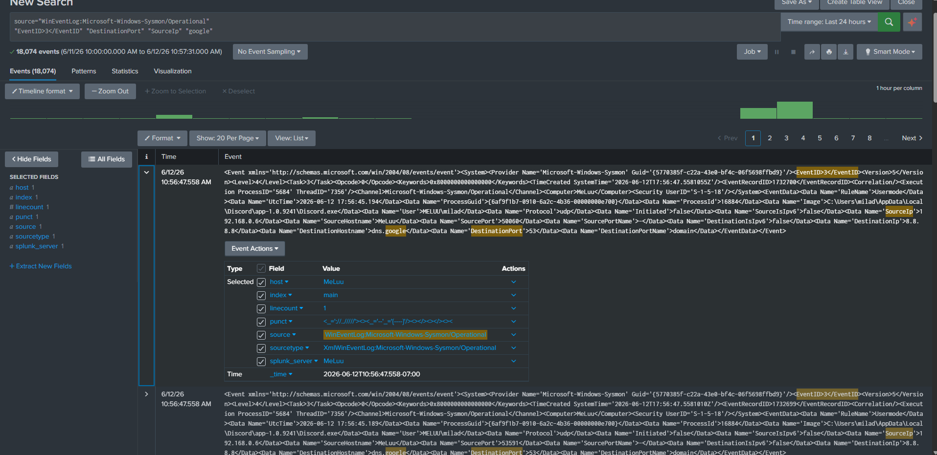Collapse the first event row chevron
The height and width of the screenshot is (455, 937).
coord(146,173)
